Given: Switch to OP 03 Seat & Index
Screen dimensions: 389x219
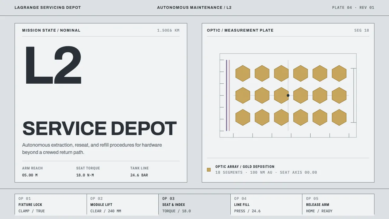Looking at the screenshot, I should [194, 204].
